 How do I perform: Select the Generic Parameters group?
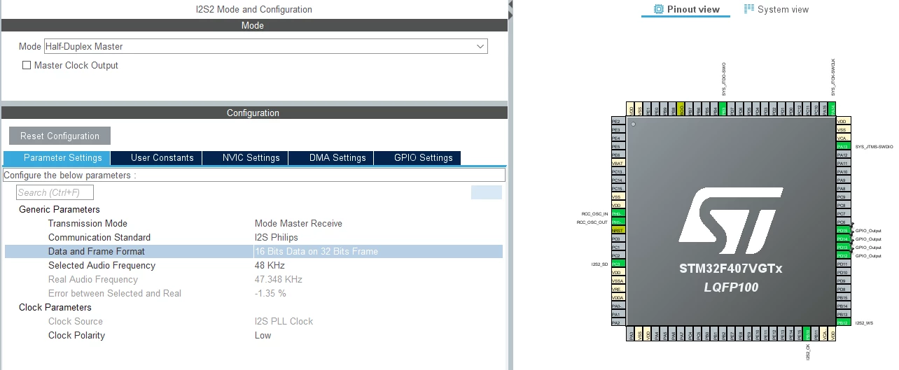[x=60, y=209]
